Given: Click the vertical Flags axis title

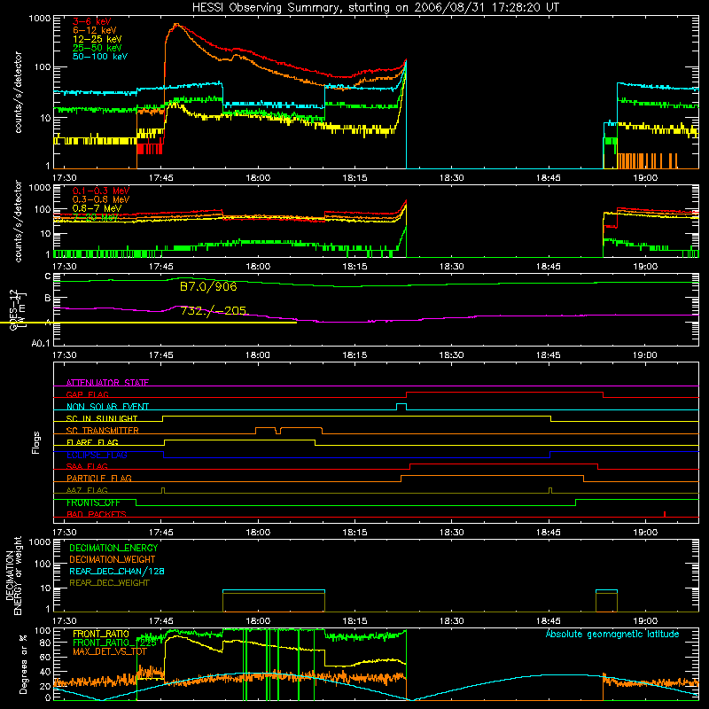Looking at the screenshot, I should click(36, 442).
